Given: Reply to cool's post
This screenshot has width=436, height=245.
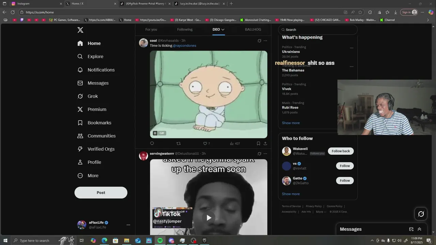Looking at the screenshot, I should coord(152,143).
